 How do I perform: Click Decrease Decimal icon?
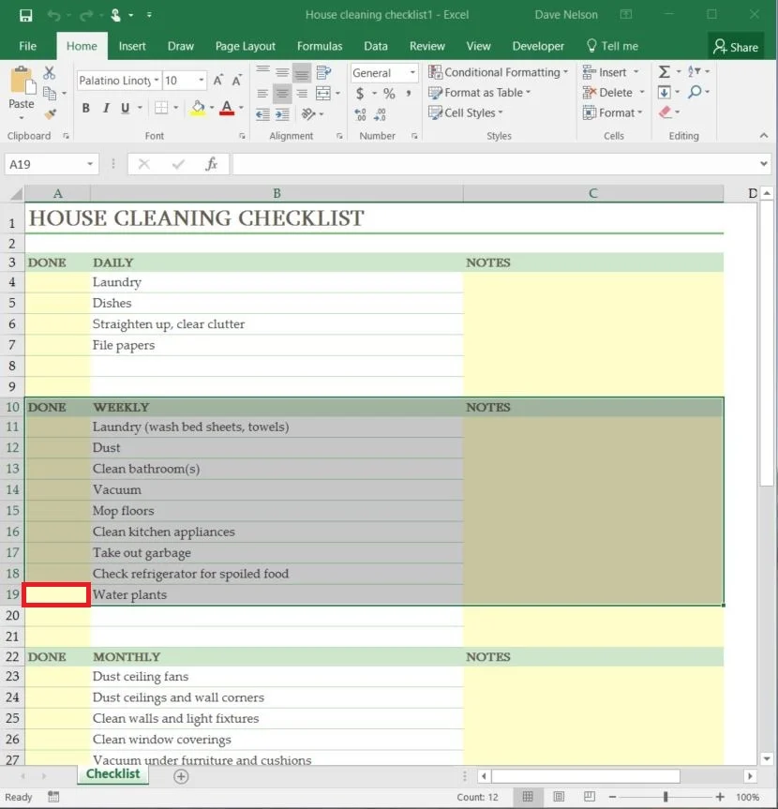(x=380, y=114)
